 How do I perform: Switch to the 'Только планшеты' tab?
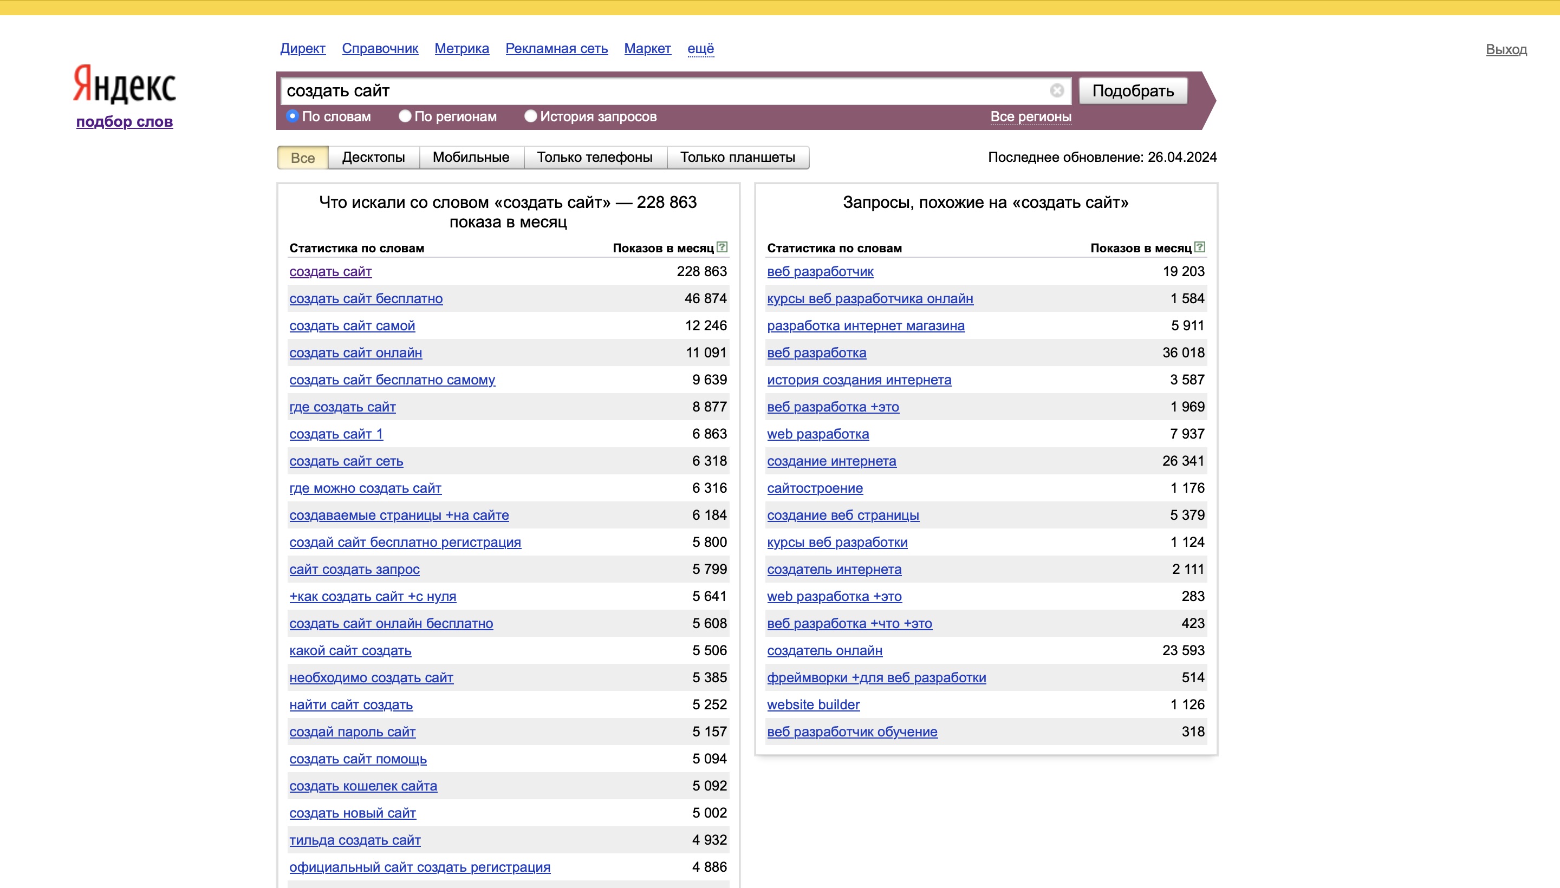[x=738, y=158]
